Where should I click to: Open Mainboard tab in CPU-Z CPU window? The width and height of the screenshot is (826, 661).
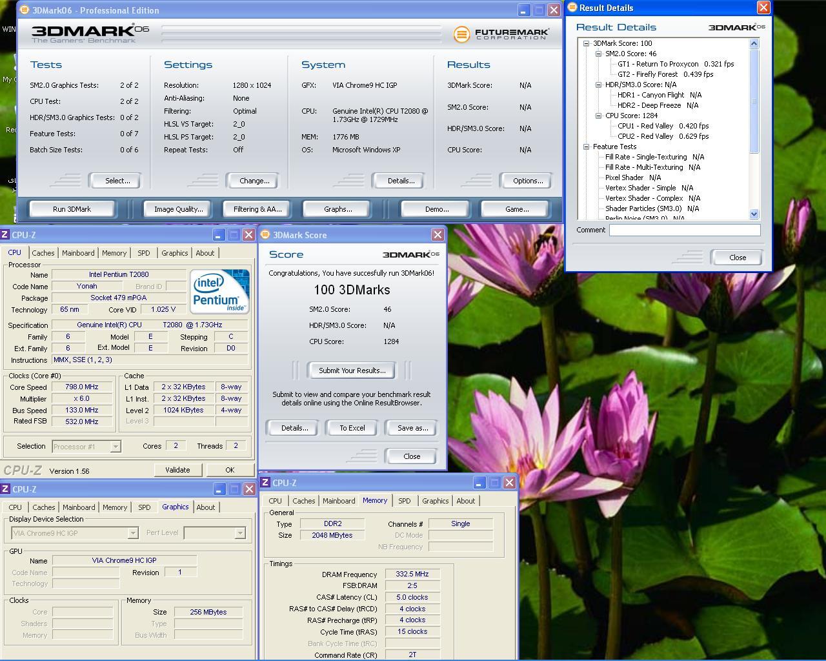[x=78, y=253]
